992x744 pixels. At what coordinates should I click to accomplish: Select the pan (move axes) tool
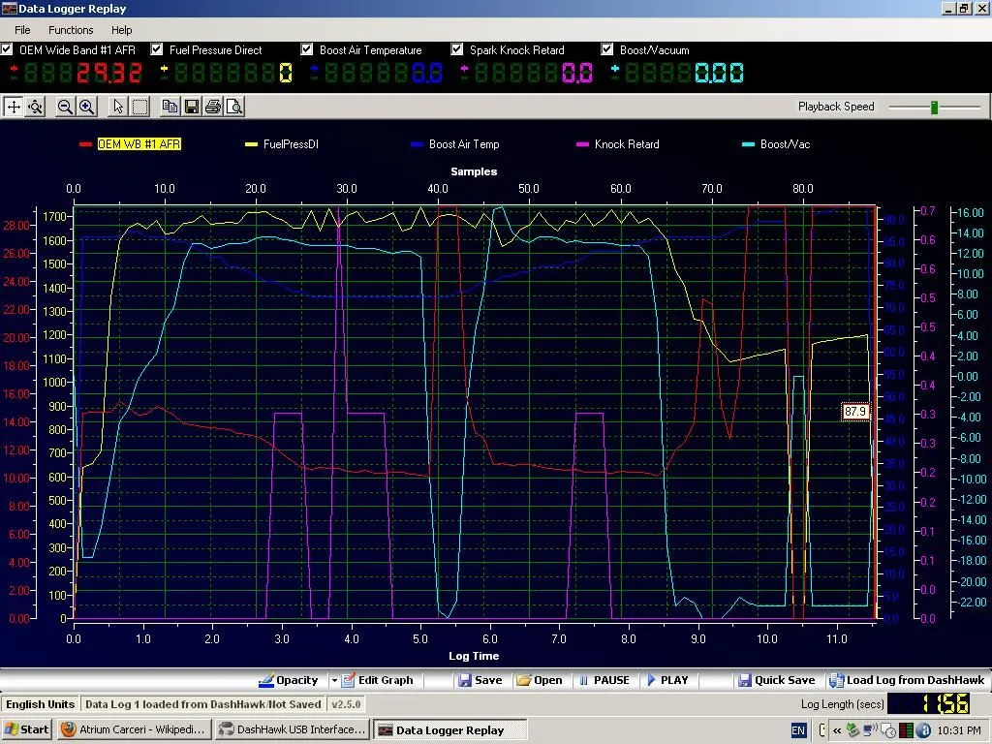14,107
